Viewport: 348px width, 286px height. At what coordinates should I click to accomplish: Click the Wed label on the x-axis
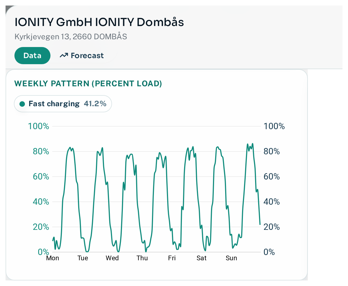click(x=112, y=258)
